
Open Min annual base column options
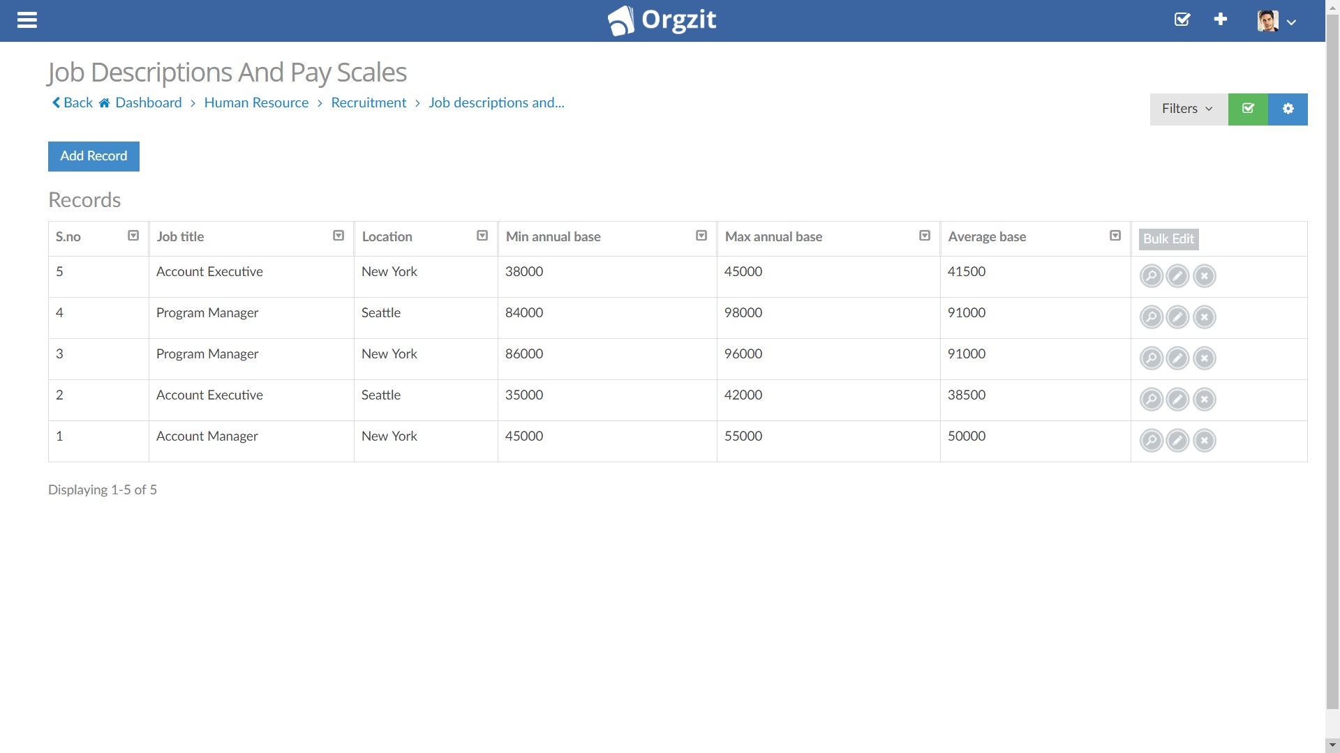click(x=701, y=236)
